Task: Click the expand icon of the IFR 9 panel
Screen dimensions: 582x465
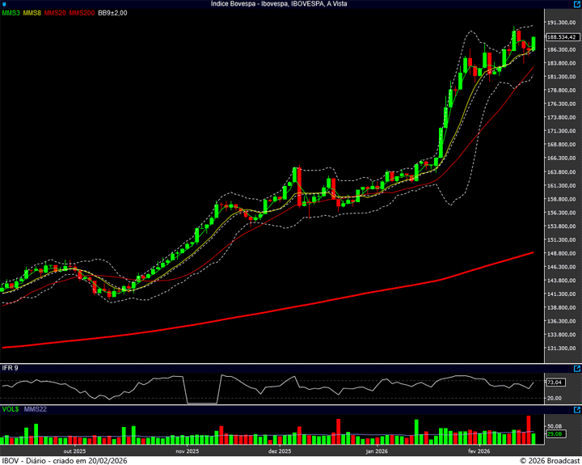Action: coord(575,368)
